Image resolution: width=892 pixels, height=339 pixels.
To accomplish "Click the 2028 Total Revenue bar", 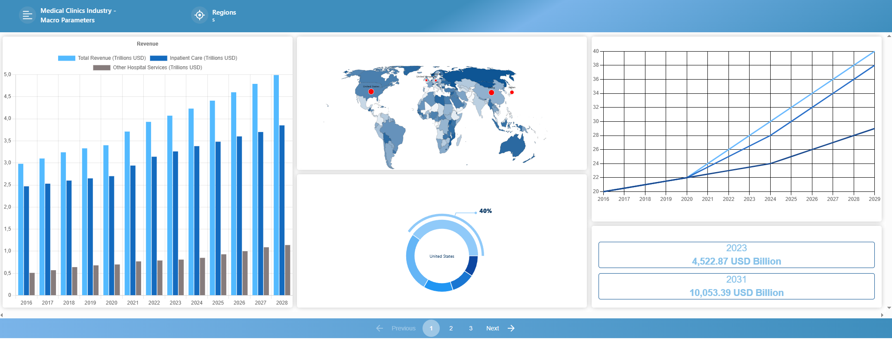I will click(276, 185).
